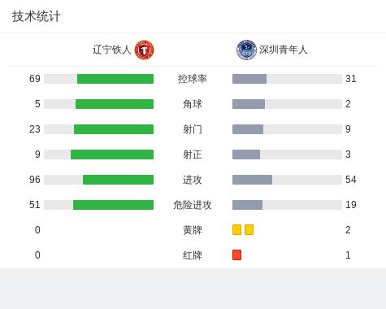Click the gray 危险进攻 bar showing 19
The image size is (386, 309).
(x=247, y=205)
